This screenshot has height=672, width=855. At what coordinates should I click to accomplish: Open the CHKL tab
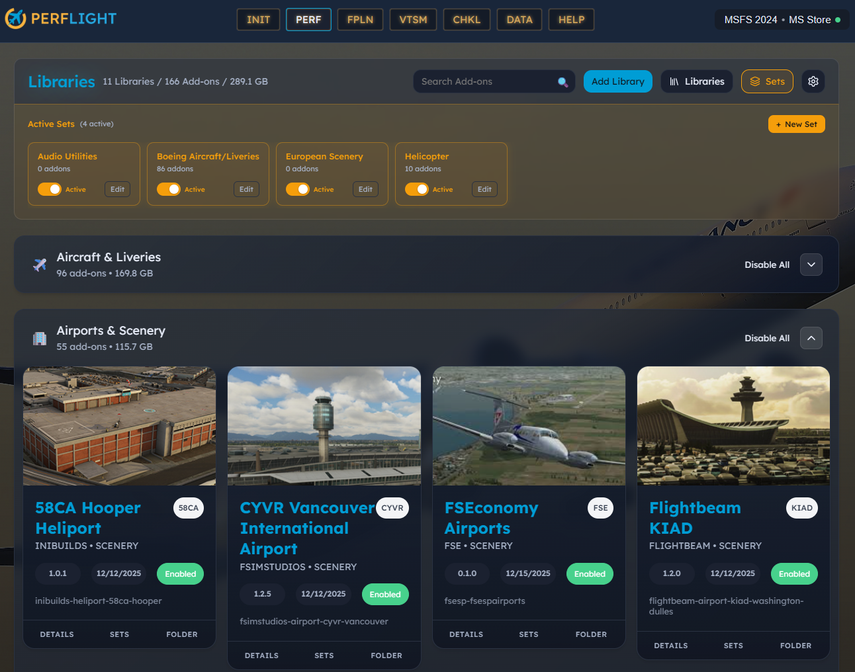pos(467,20)
